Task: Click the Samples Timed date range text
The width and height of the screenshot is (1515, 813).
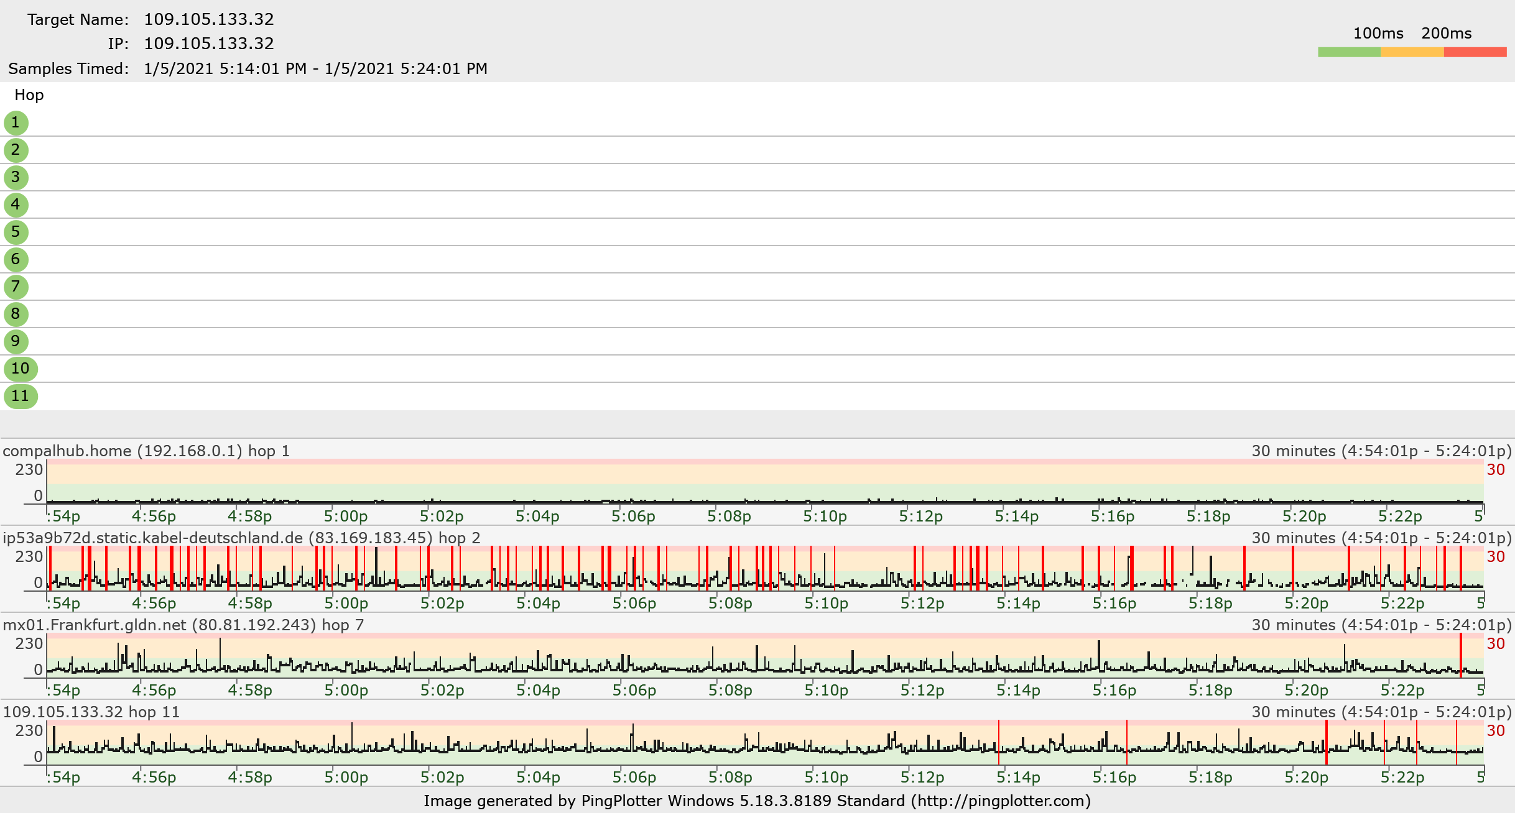Action: pos(315,68)
